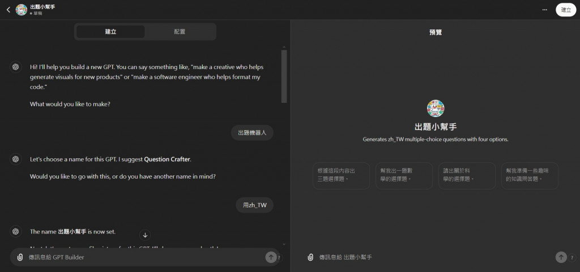This screenshot has height=272, width=580.
Task: Click the description Generates zh_TW multiple-choice questions
Action: pyautogui.click(x=436, y=140)
